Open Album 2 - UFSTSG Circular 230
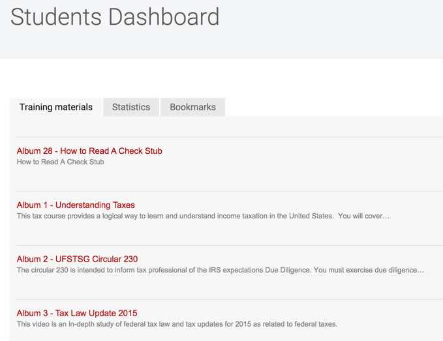 [77, 259]
